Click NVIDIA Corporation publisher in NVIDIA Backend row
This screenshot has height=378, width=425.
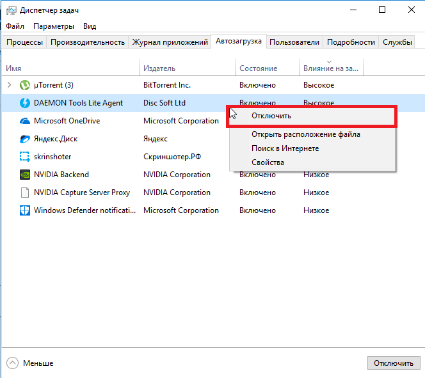click(177, 175)
